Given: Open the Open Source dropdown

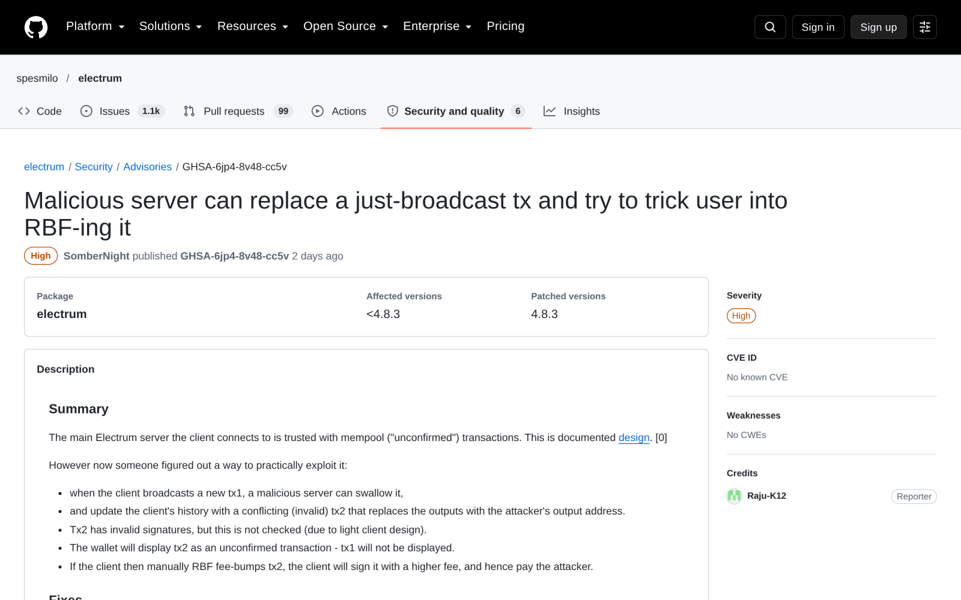Looking at the screenshot, I should (x=346, y=26).
